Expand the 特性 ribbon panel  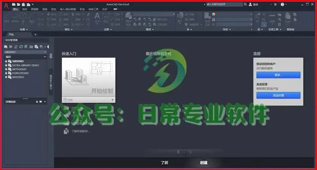(227, 29)
